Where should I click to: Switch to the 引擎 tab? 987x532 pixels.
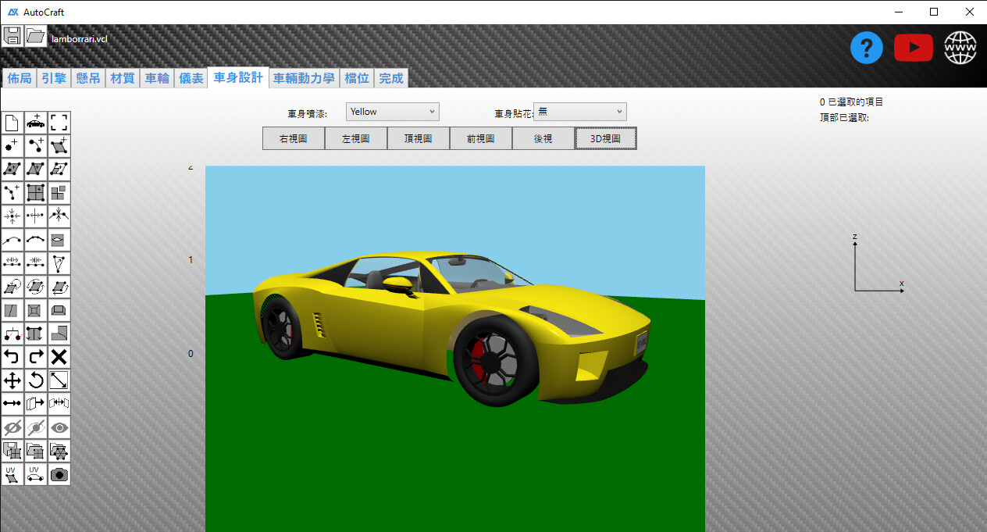click(x=54, y=78)
